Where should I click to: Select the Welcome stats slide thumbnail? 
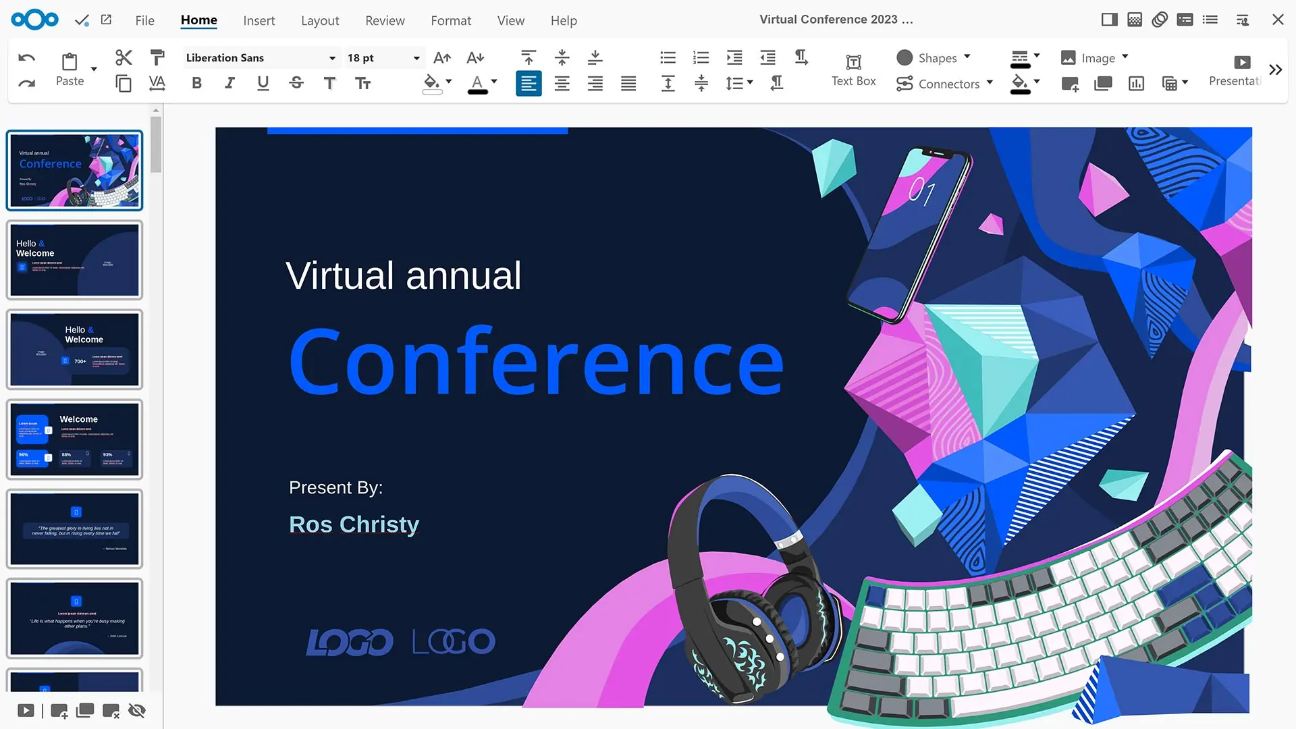tap(74, 439)
